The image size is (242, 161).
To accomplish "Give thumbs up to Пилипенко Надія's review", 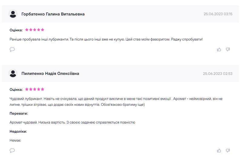I will tap(219, 150).
